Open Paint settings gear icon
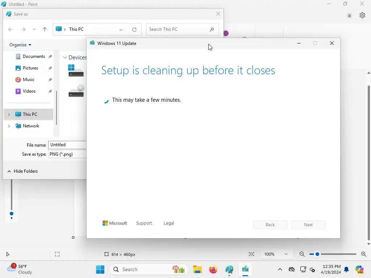 [362, 15]
